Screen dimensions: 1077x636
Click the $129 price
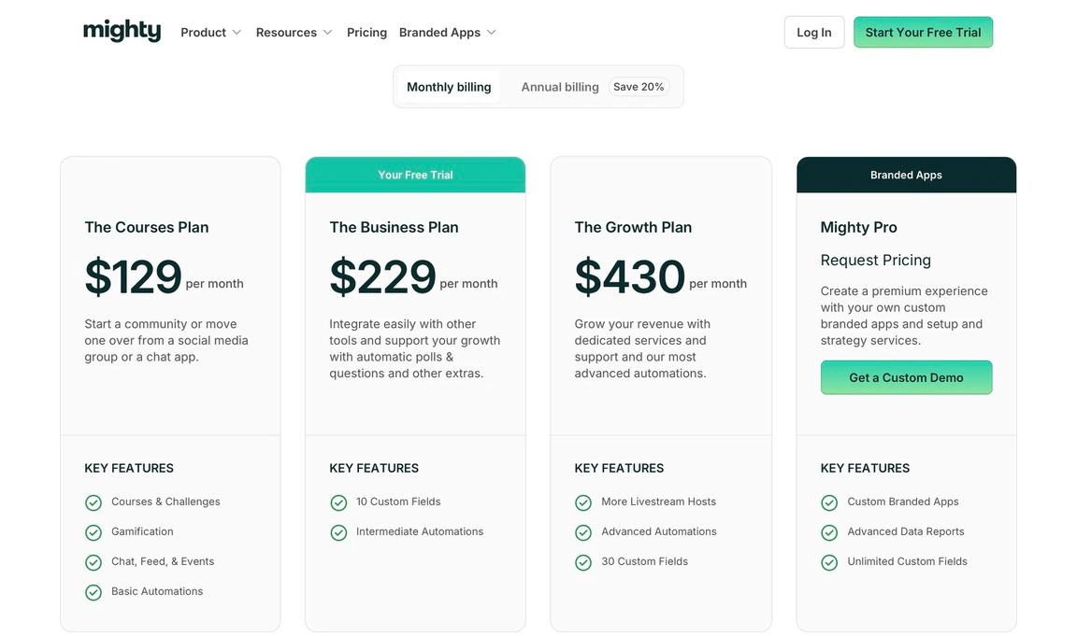[134, 276]
